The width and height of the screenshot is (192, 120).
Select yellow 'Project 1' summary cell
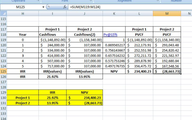click(23, 98)
